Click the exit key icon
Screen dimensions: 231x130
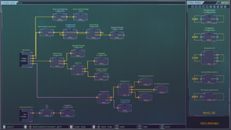pyautogui.click(x=162, y=127)
